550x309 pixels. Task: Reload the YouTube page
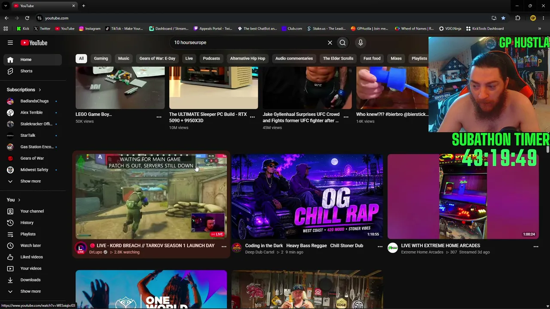27,18
